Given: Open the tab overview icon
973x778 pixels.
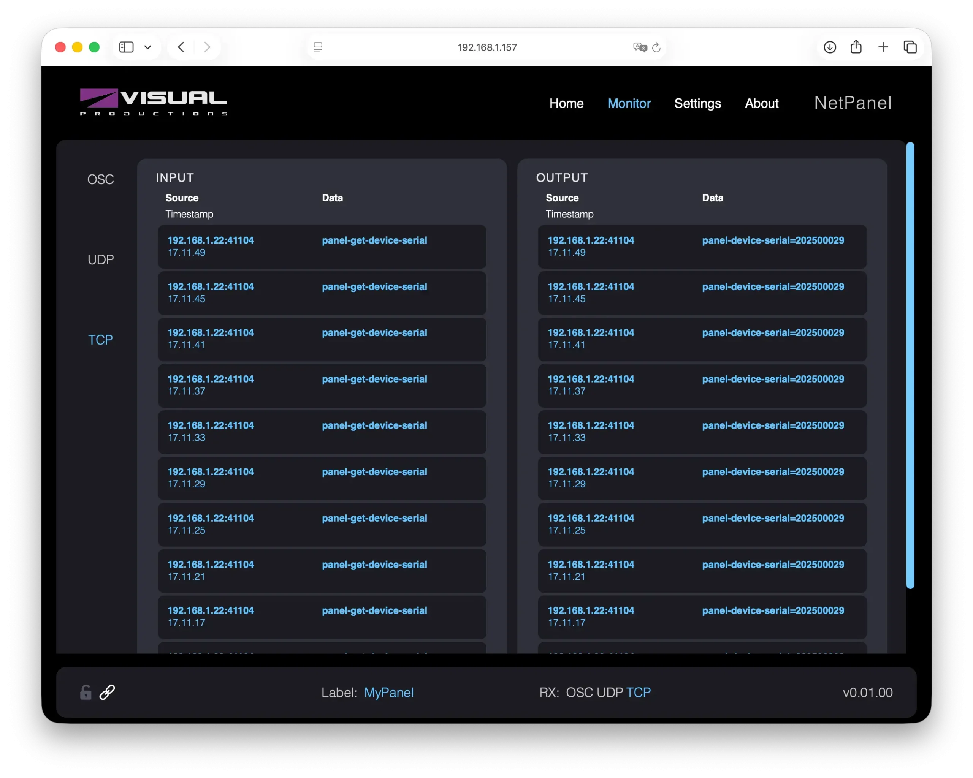Looking at the screenshot, I should [x=910, y=47].
